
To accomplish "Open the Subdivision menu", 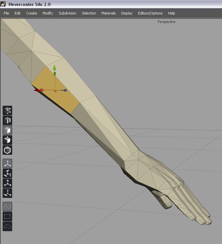I will click(68, 13).
